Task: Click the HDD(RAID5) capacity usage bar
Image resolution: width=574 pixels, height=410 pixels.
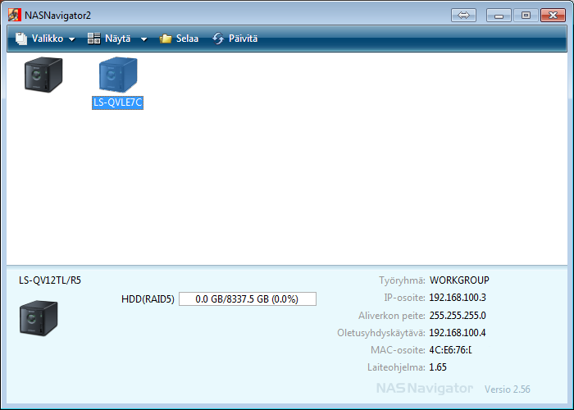Action: (248, 299)
